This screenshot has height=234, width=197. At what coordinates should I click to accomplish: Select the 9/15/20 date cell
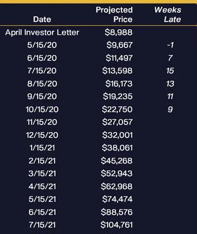coord(42,97)
